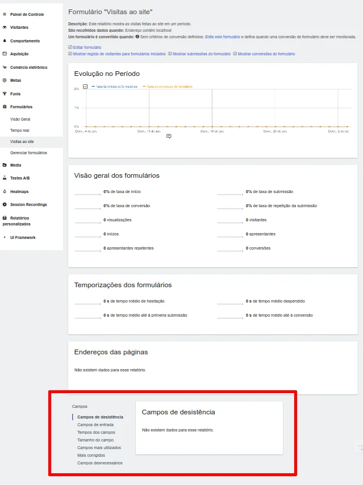
Task: Click Mostrar submissões do formulário link
Action: [201, 54]
